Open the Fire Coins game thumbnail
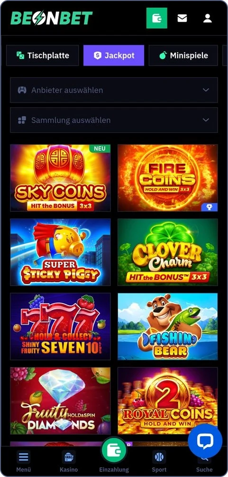 point(168,178)
